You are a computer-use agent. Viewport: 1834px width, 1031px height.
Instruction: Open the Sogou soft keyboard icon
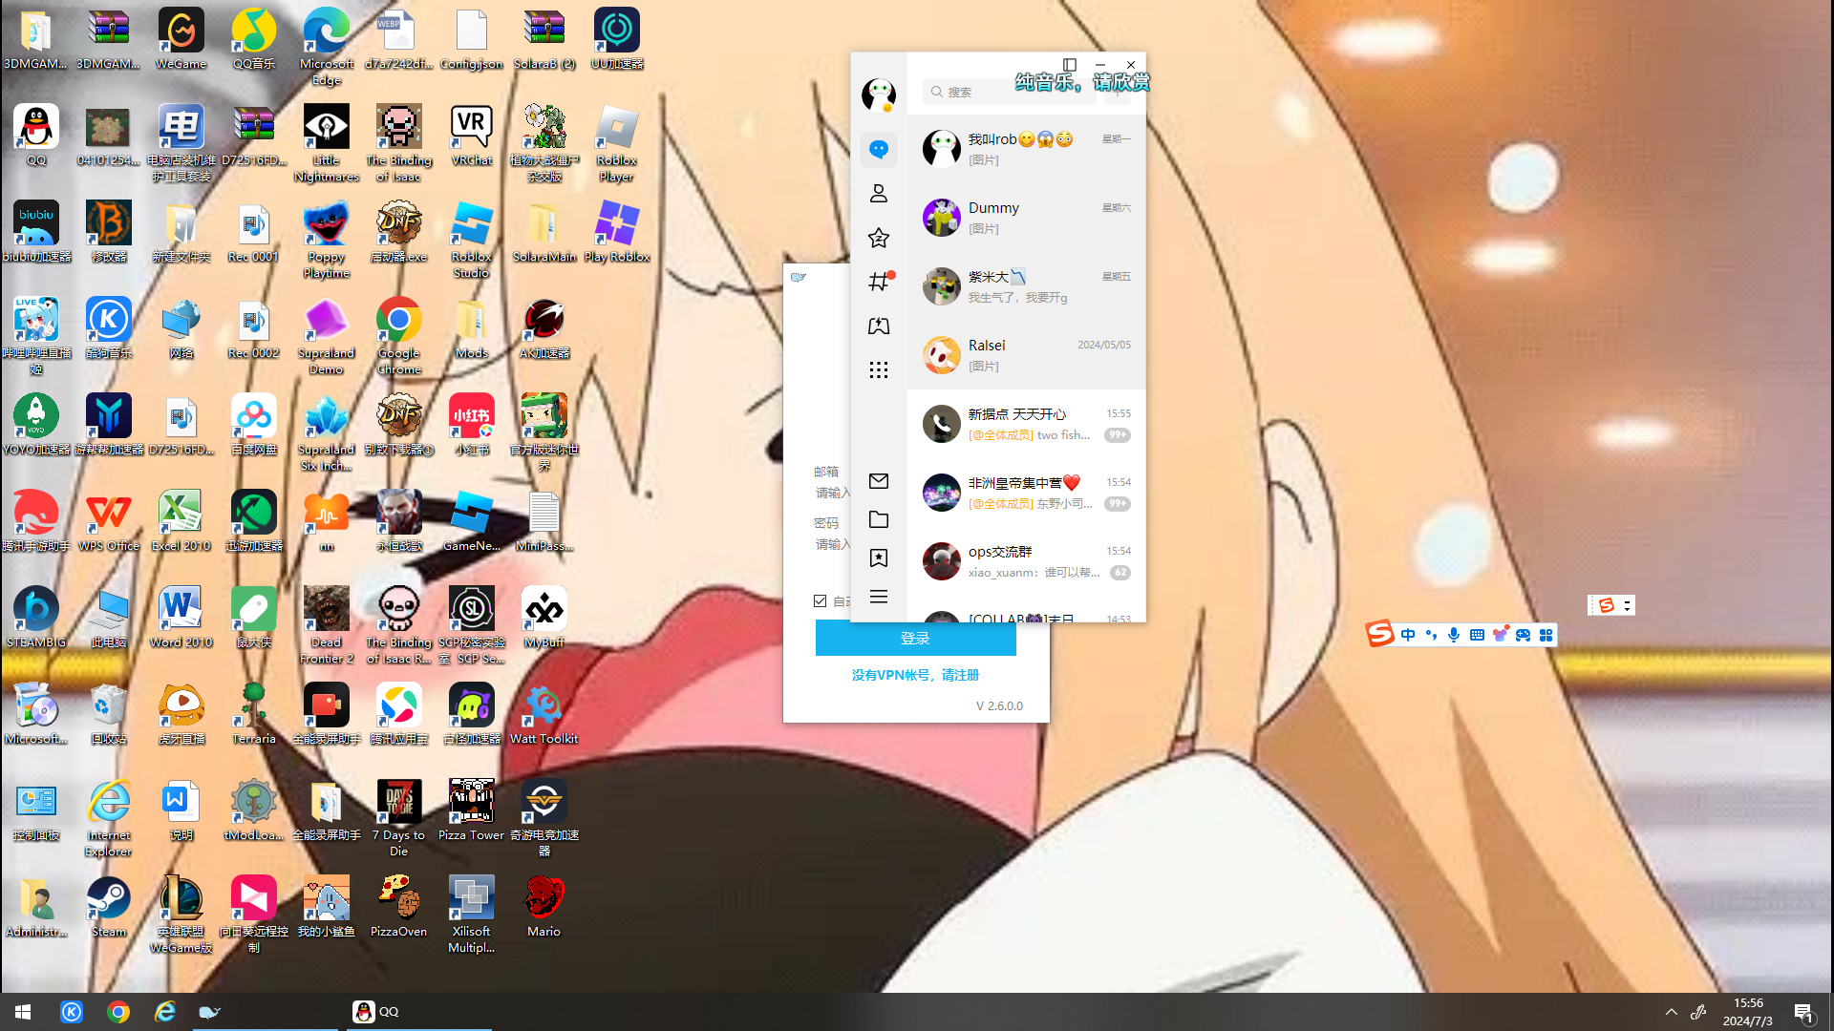(1477, 635)
